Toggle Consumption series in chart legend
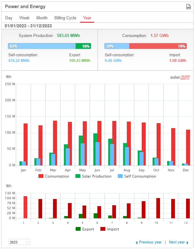 click(x=54, y=176)
